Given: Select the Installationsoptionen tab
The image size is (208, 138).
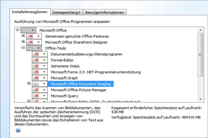Looking at the screenshot, I should click(30, 12).
